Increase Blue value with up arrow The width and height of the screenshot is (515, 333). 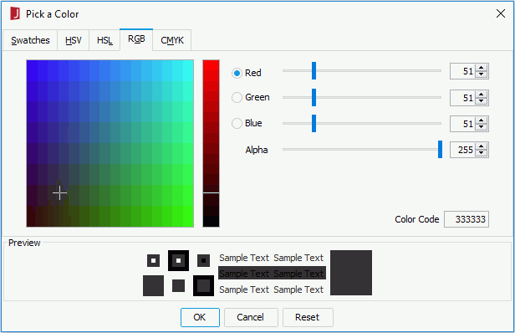point(482,120)
